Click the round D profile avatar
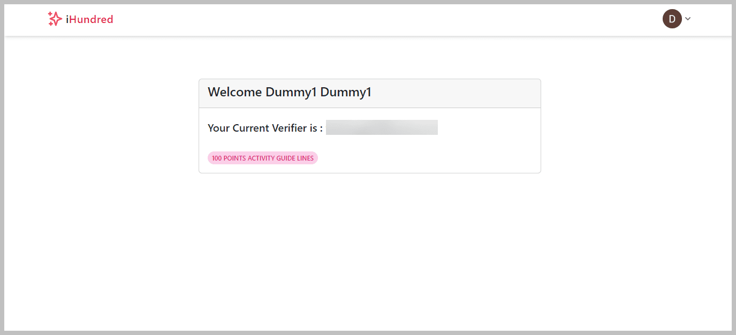 pyautogui.click(x=672, y=19)
